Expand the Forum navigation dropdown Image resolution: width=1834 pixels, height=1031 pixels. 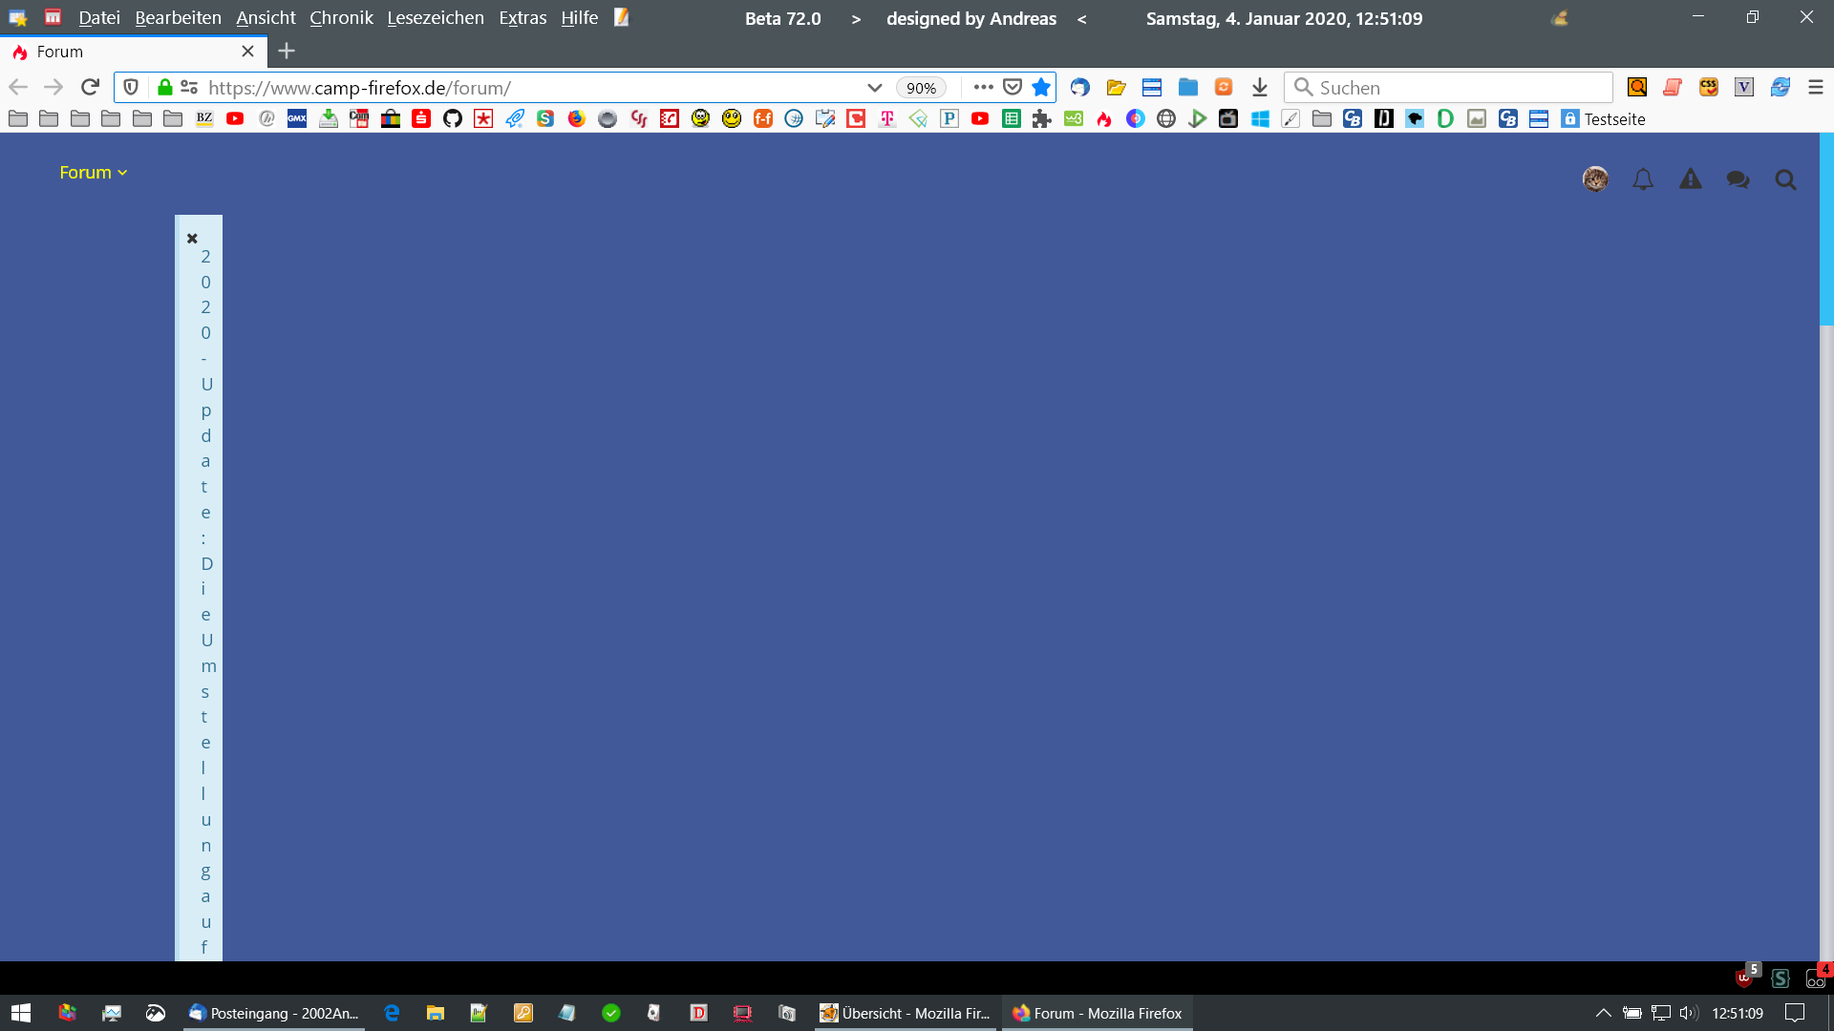(x=93, y=173)
